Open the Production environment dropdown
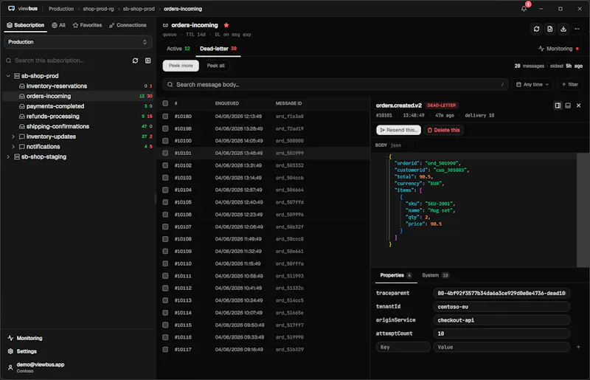 pos(78,42)
